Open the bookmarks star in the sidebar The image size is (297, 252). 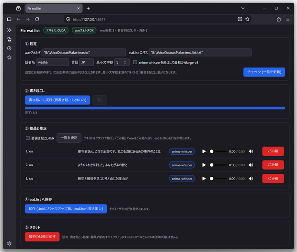coord(9,57)
